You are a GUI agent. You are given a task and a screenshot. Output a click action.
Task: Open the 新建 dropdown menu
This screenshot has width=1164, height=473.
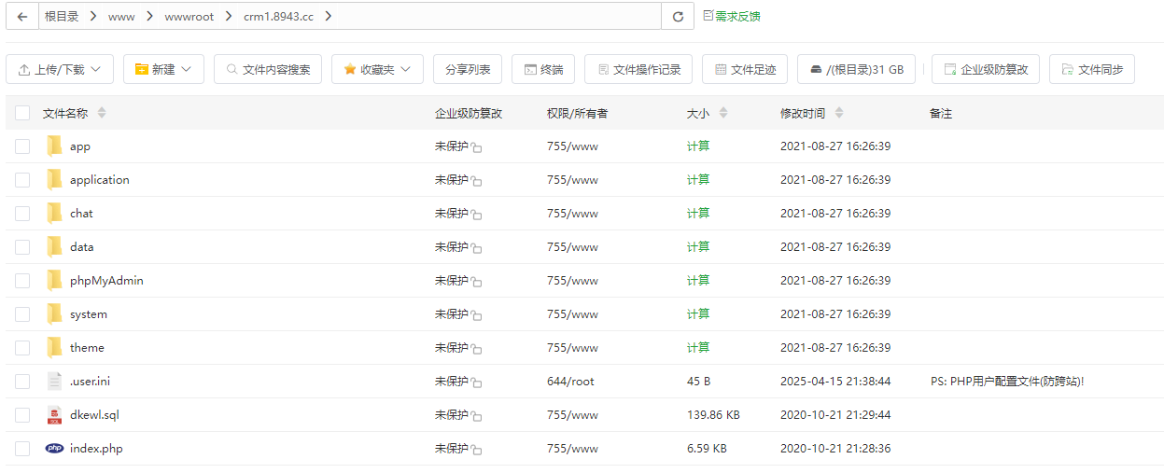click(x=163, y=69)
